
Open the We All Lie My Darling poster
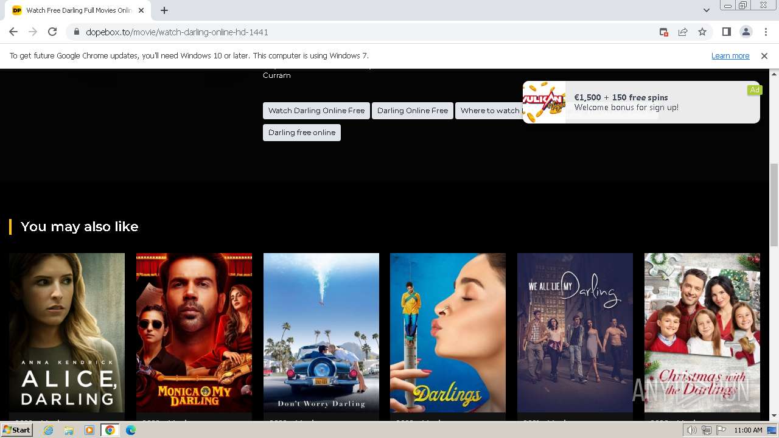575,333
